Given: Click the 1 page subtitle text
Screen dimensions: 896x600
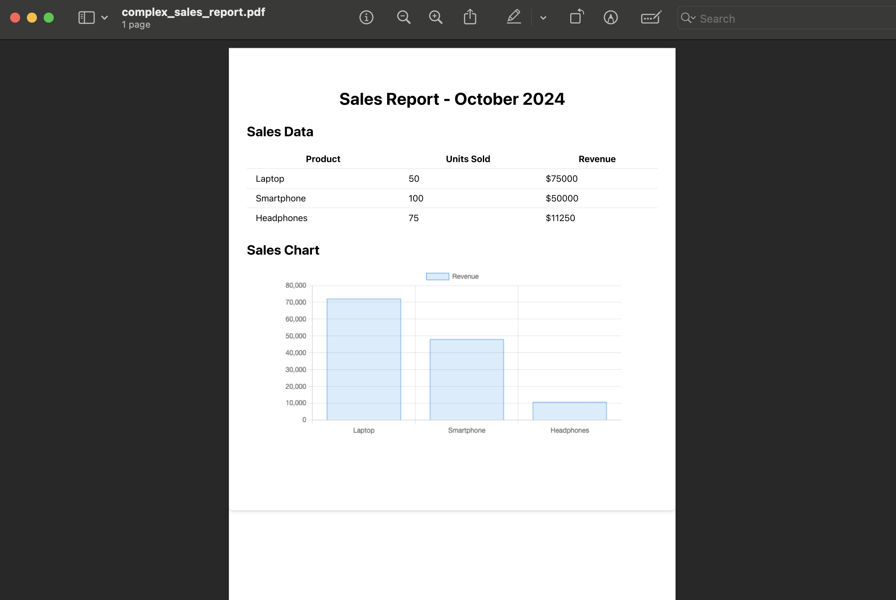Looking at the screenshot, I should pyautogui.click(x=136, y=25).
